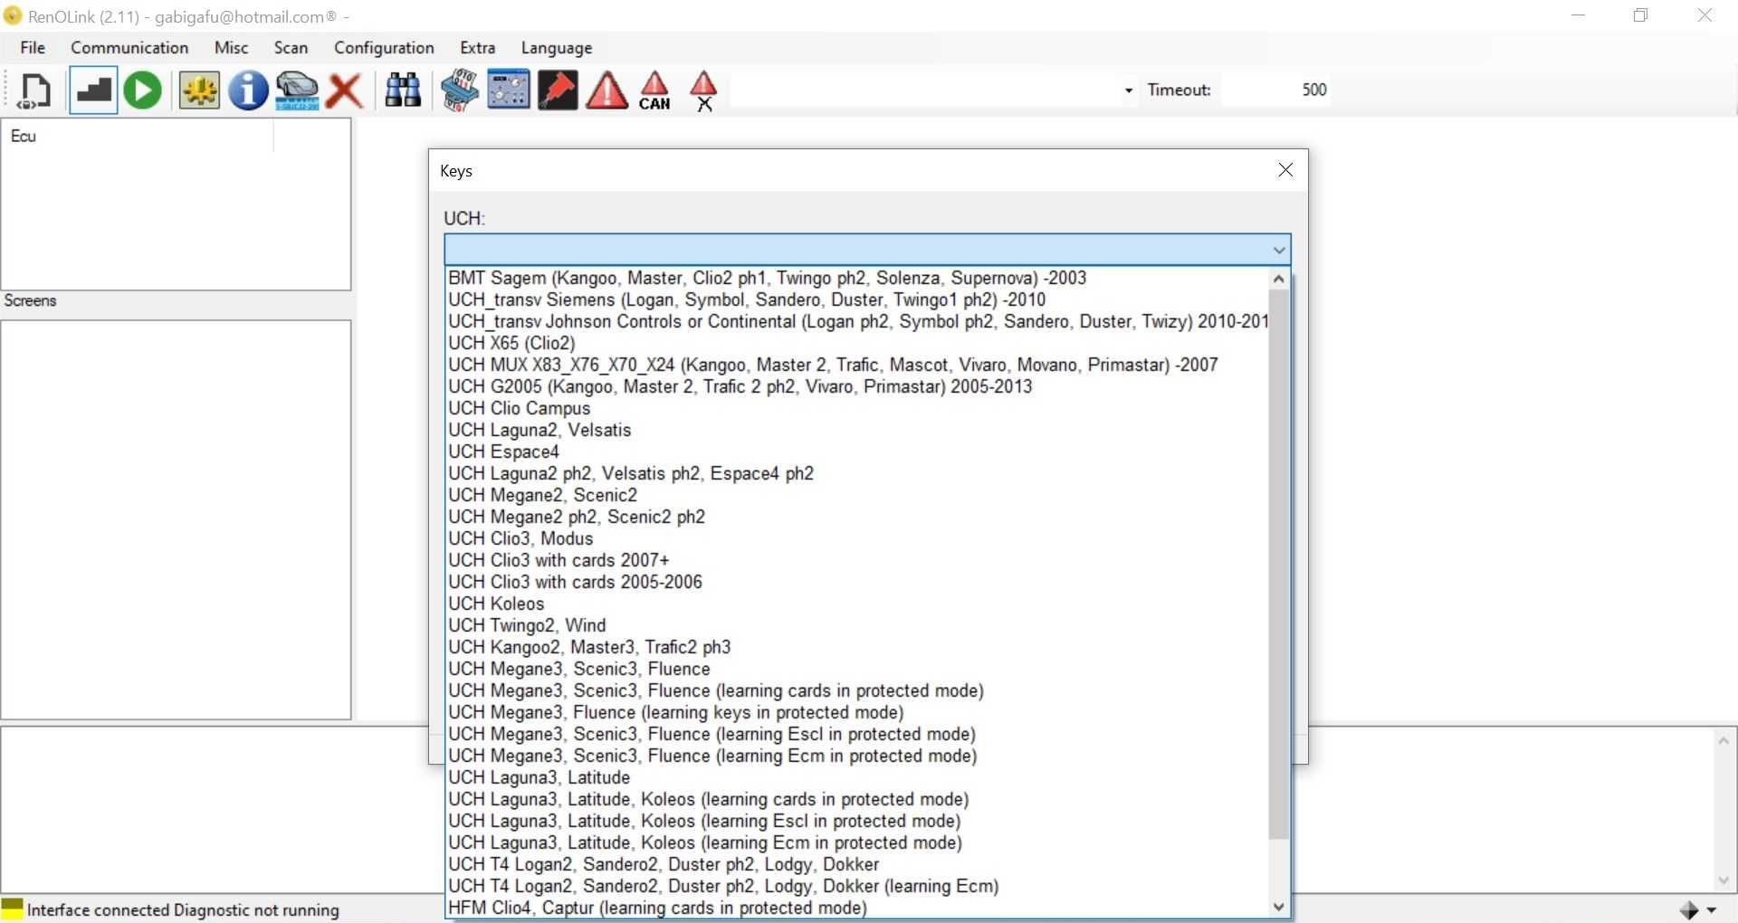Click the open database file icon

(x=34, y=90)
